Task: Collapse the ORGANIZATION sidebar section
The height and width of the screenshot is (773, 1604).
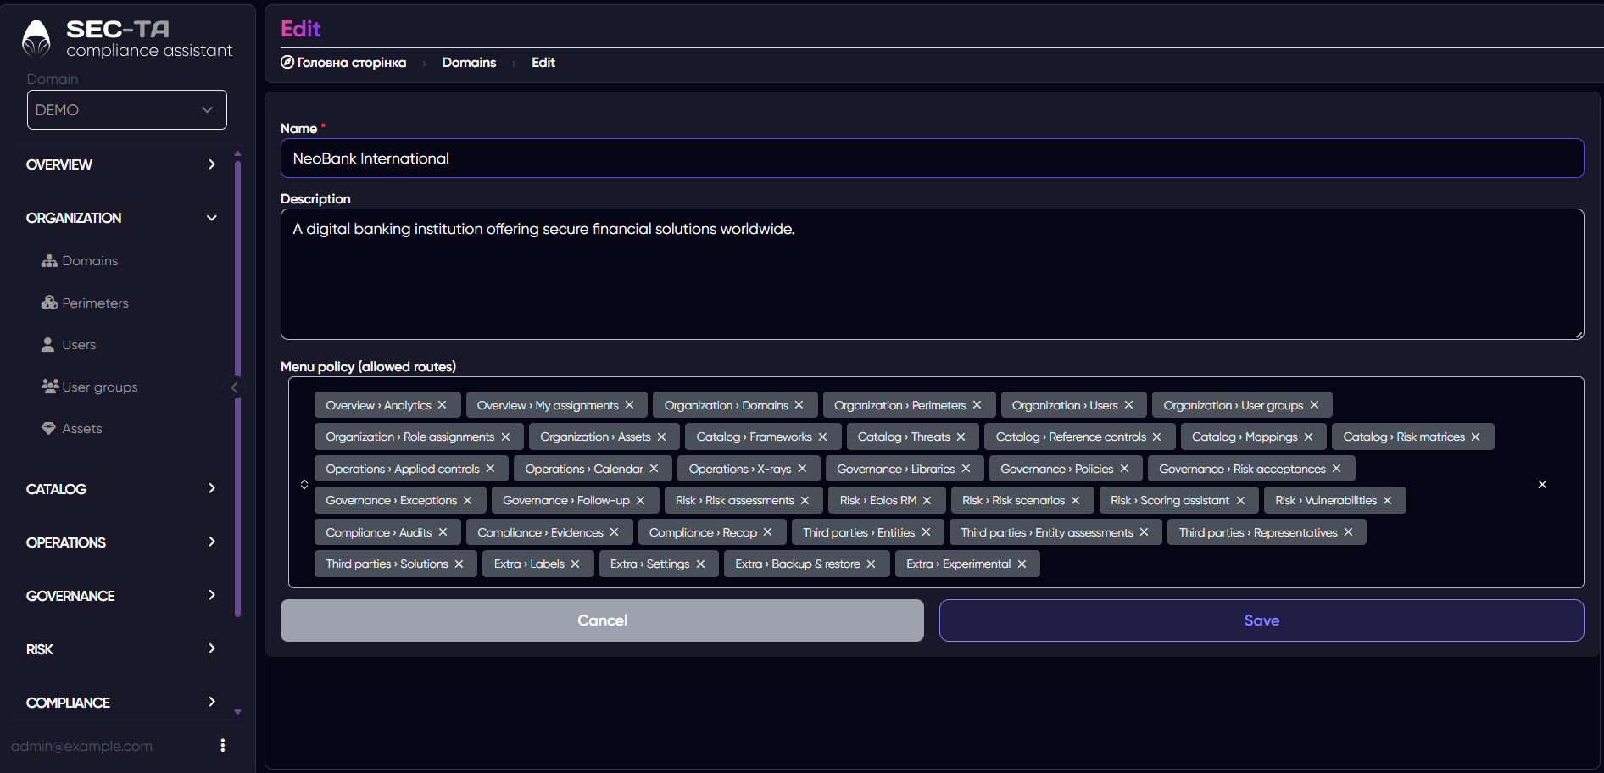Action: [121, 218]
